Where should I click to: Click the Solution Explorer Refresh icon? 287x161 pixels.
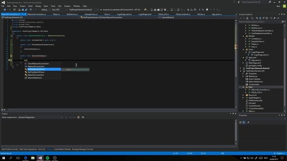[260, 18]
